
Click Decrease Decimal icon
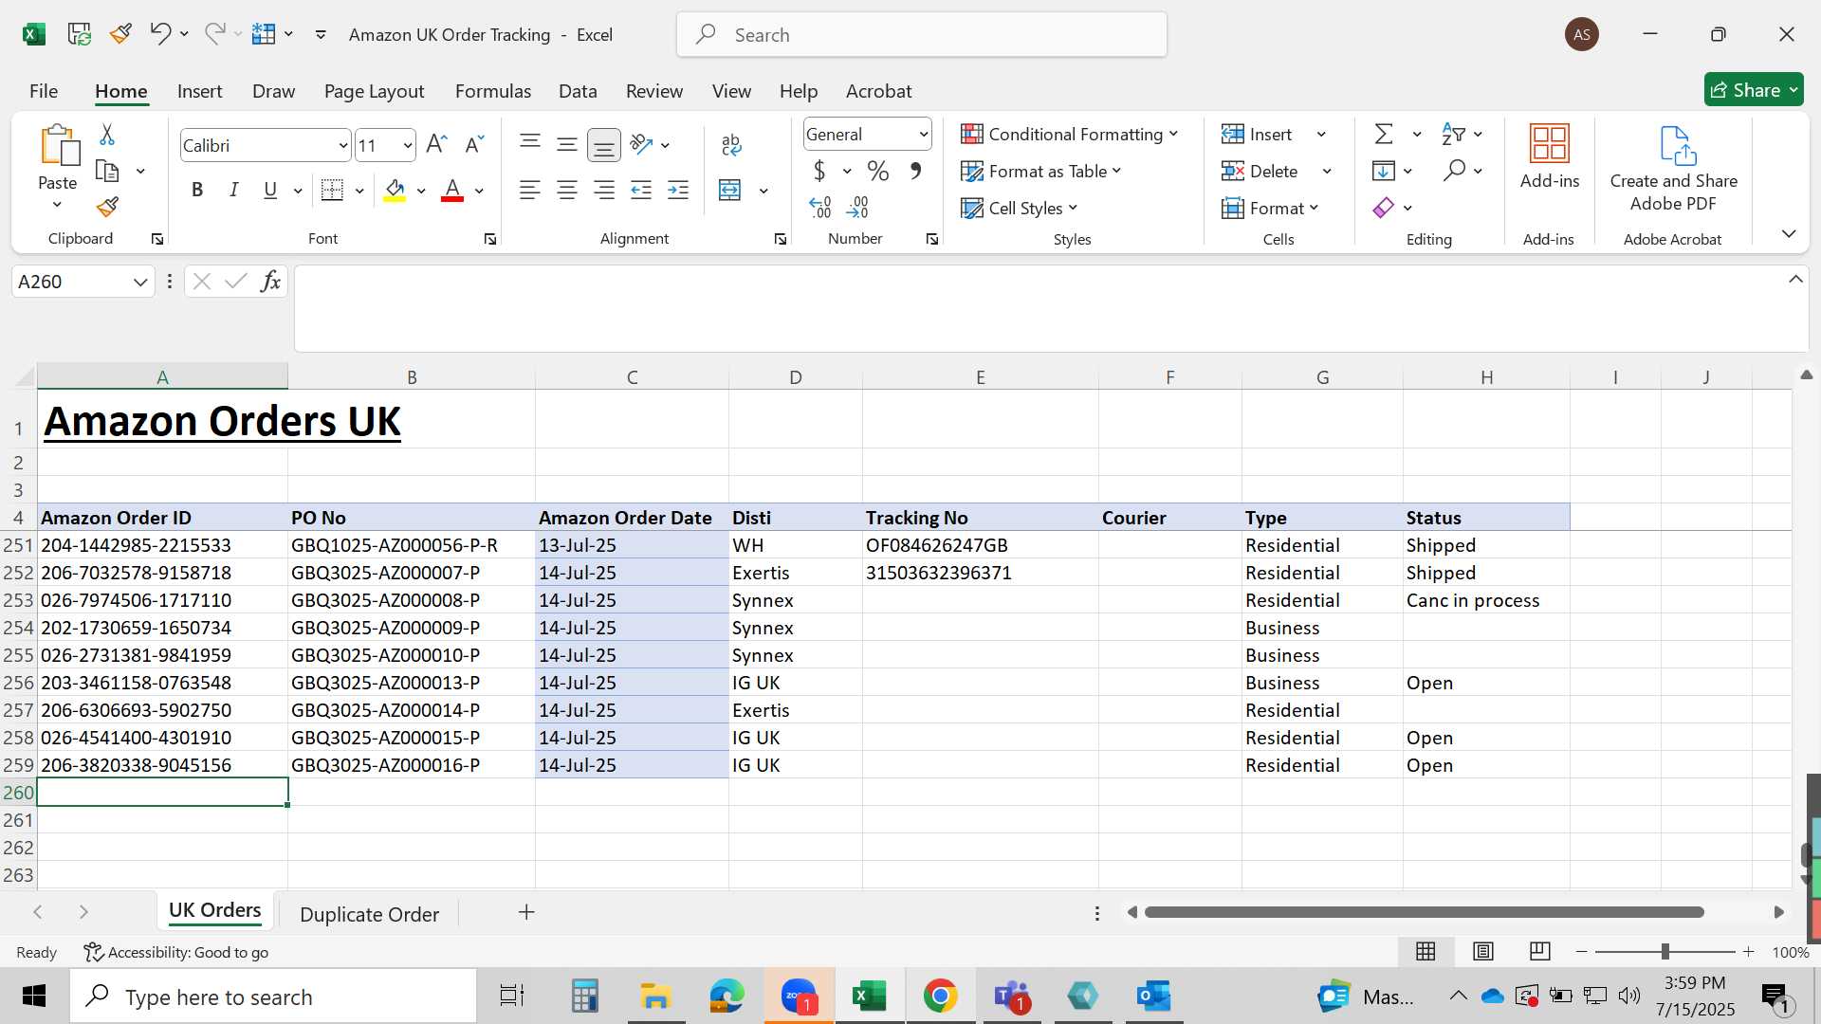coord(857,207)
